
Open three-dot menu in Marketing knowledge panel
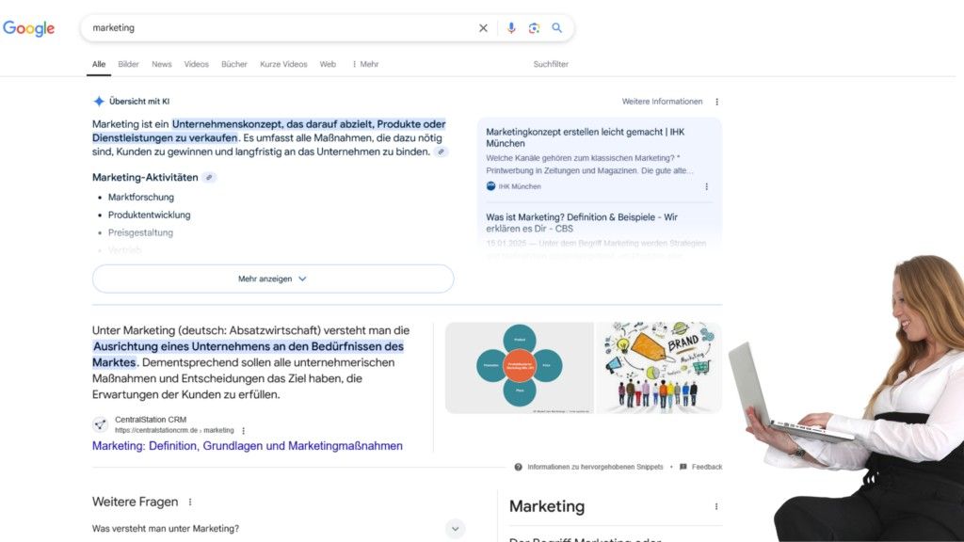pos(716,506)
